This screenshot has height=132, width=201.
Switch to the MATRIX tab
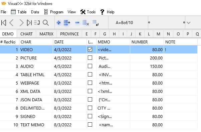pyautogui.click(x=46, y=34)
